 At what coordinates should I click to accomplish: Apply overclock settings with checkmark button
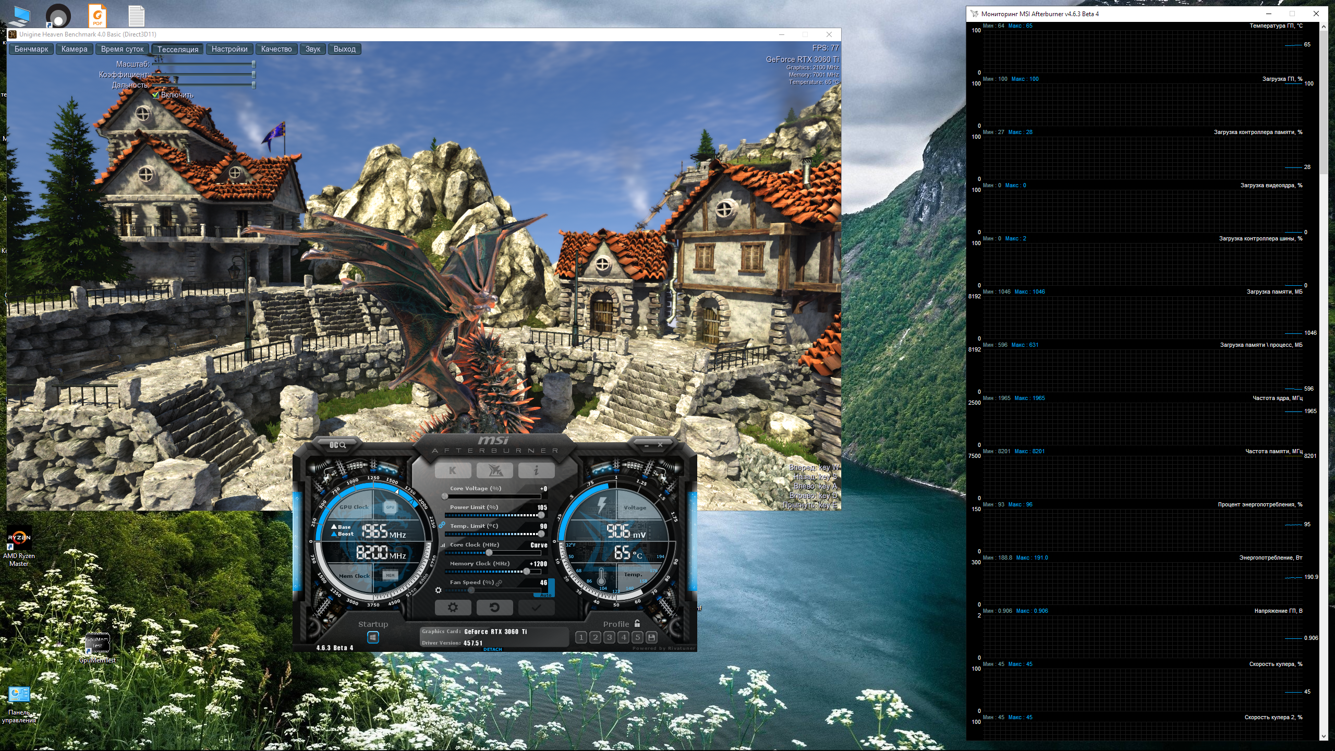tap(536, 608)
